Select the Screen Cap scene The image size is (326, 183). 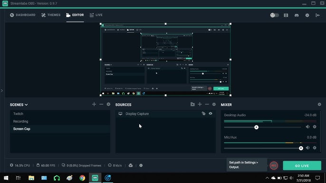click(x=60, y=129)
